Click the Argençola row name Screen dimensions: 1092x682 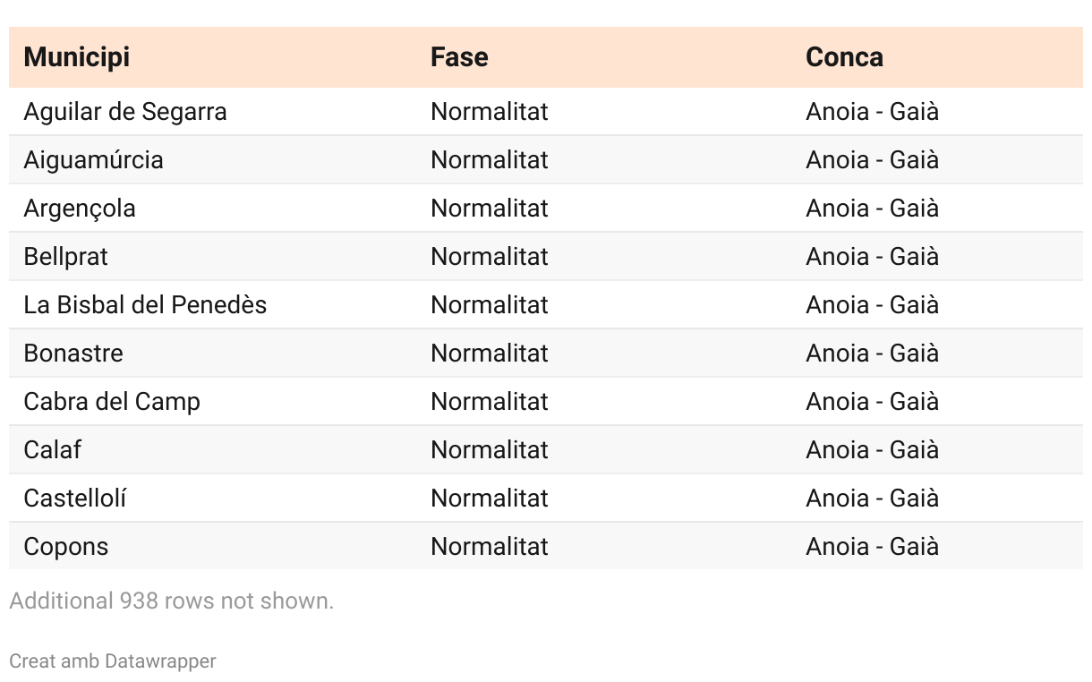click(x=80, y=209)
